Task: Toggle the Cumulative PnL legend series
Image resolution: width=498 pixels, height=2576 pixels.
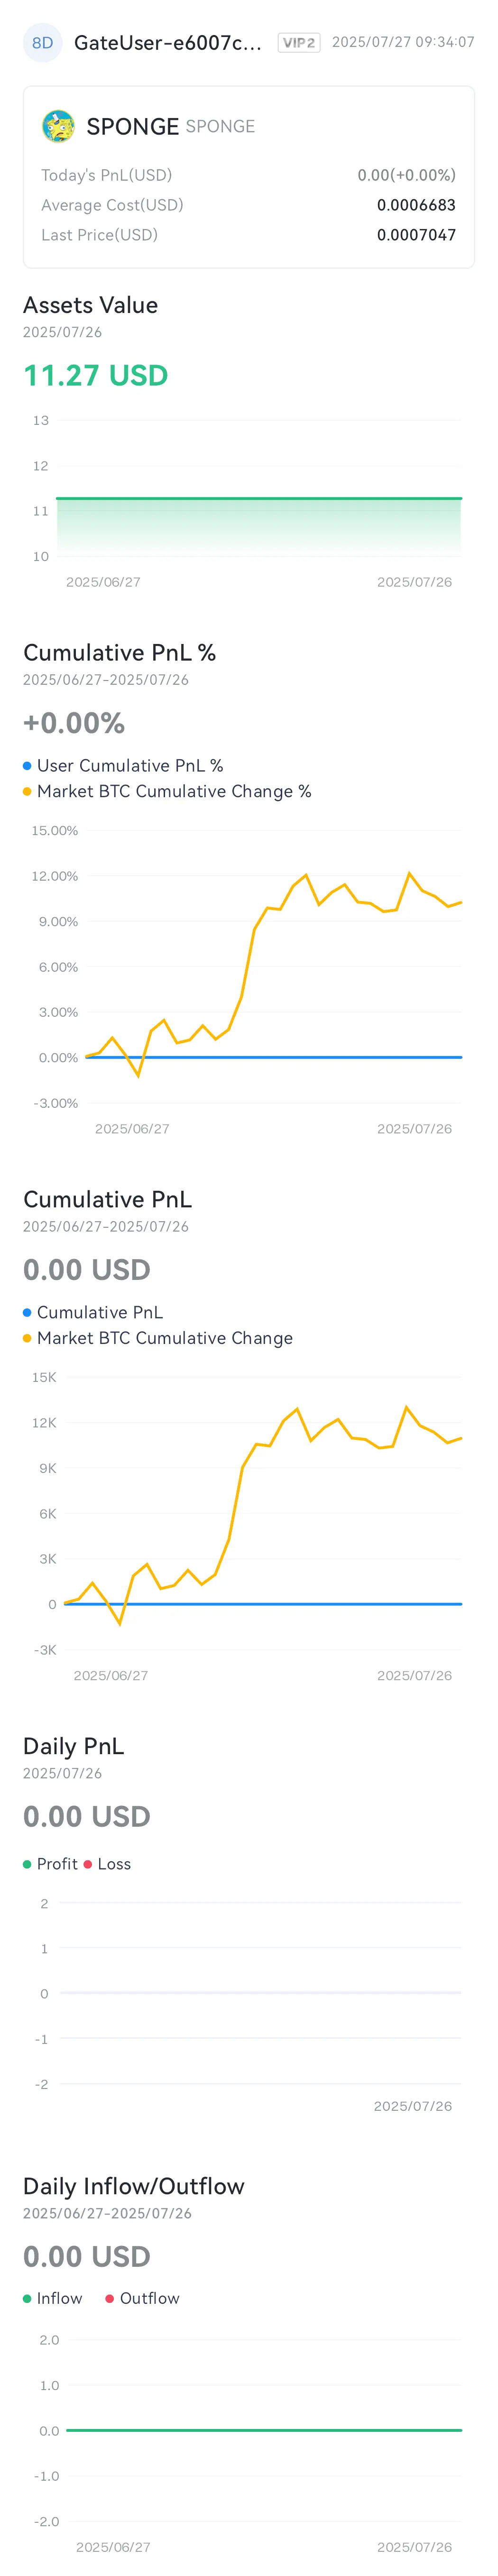Action: pos(93,1312)
